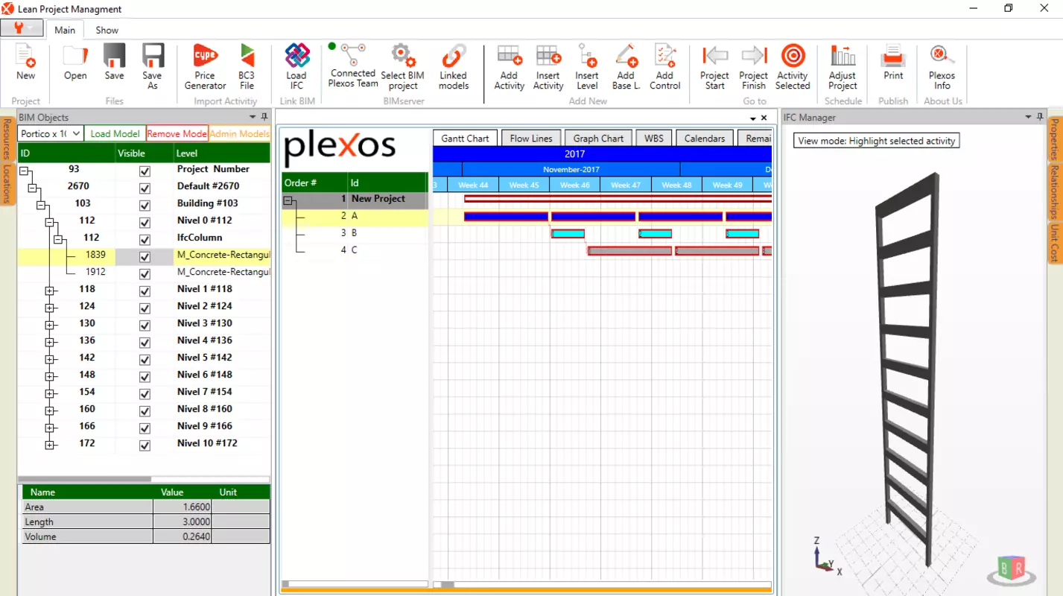Launch the CYPE Price Generator

(205, 67)
